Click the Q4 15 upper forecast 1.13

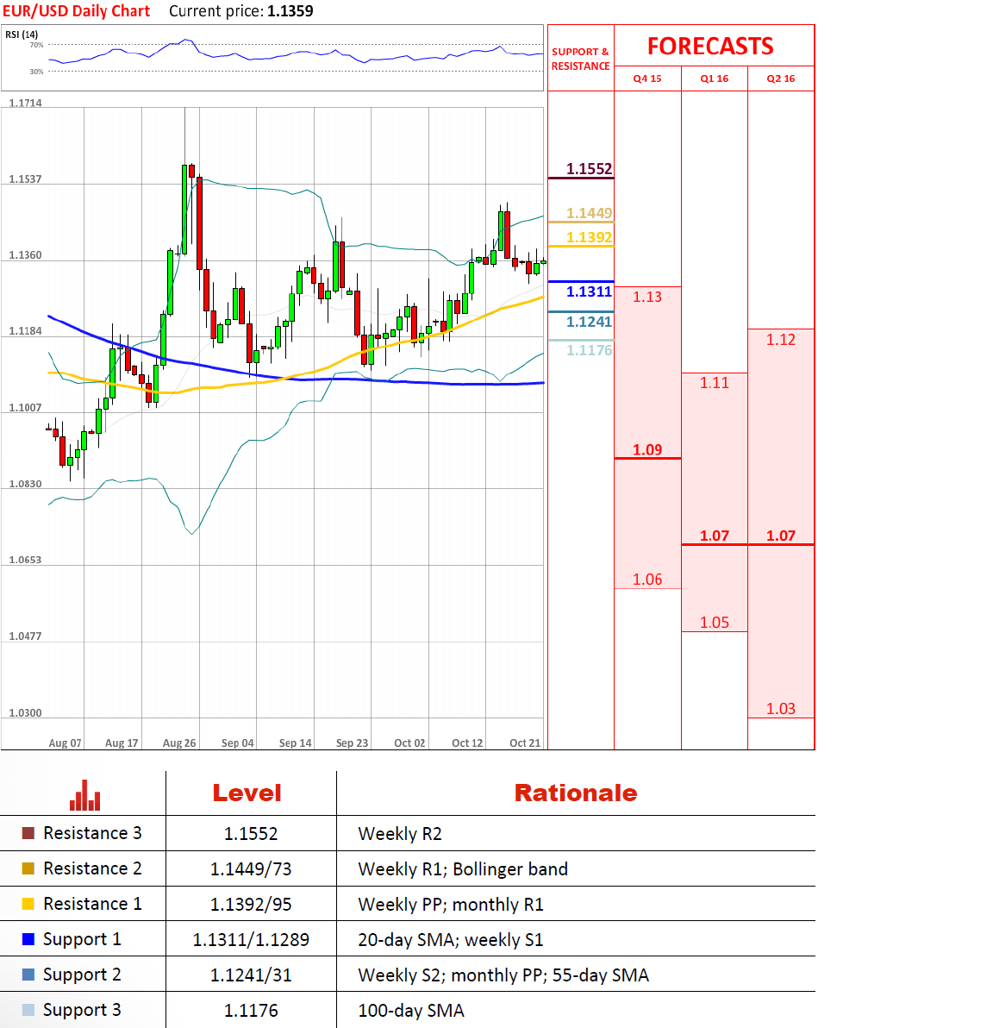647,297
